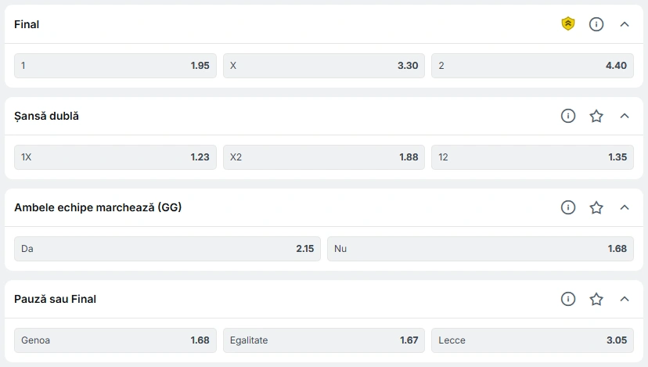Screen dimensions: 648x367
Task: View info icon for Pauză sau Final
Action: tap(568, 299)
